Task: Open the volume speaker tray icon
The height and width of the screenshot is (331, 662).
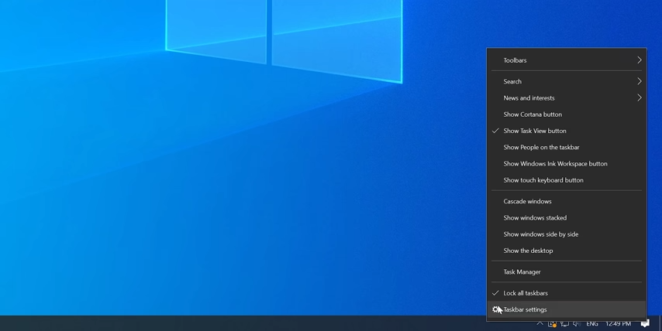Action: 577,324
